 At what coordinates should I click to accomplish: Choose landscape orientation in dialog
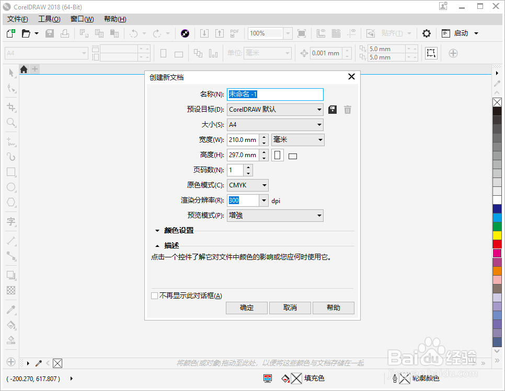coord(293,156)
